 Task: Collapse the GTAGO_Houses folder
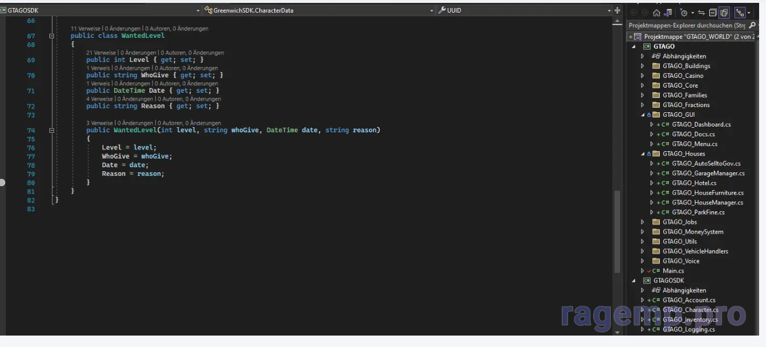(x=643, y=153)
